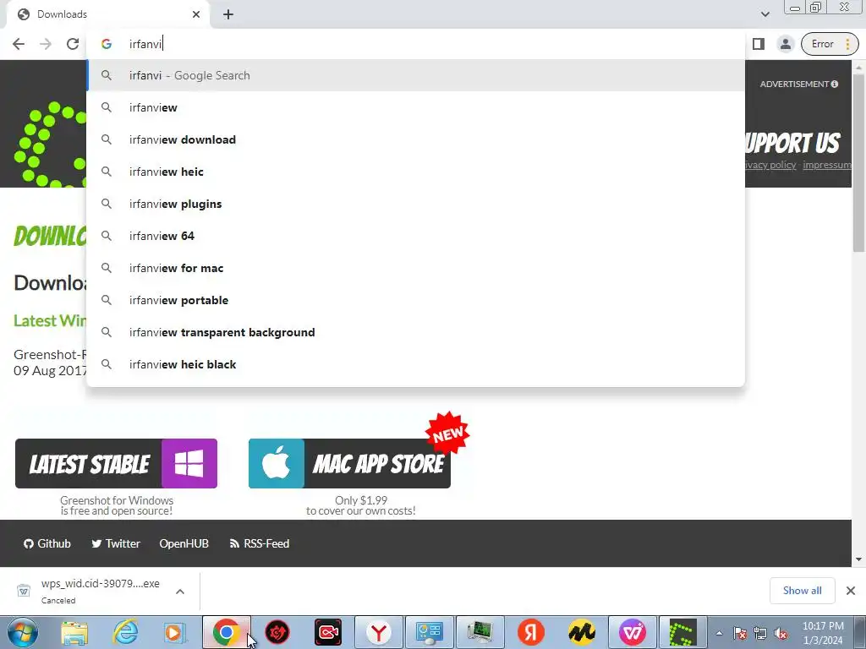Click the Mac App Store button
This screenshot has height=649, width=866.
click(x=349, y=464)
